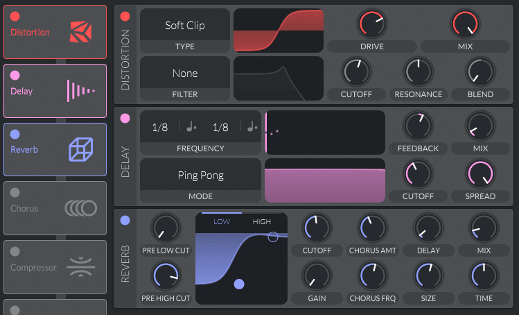Screen dimensions: 519x315
Task: Click the delay CUTOFF knob
Action: point(418,173)
